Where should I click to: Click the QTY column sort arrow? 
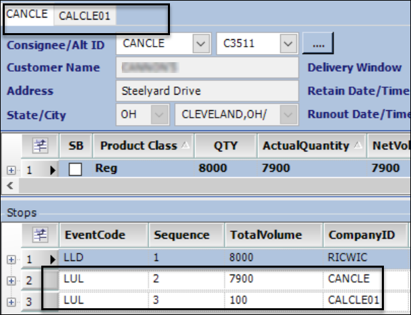pos(246,146)
